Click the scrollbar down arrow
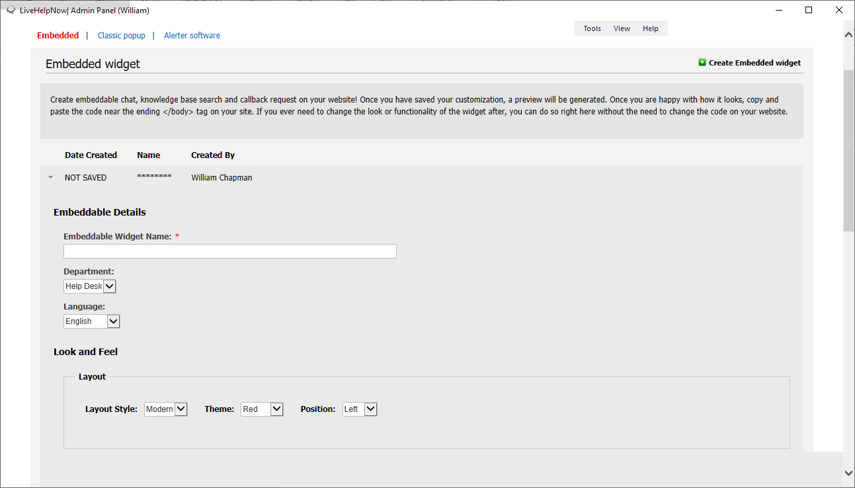The width and height of the screenshot is (855, 488). pos(849,473)
